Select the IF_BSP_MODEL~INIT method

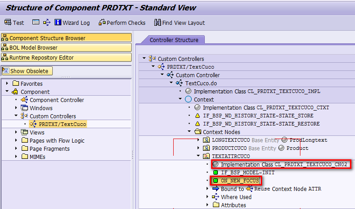coord(248,172)
